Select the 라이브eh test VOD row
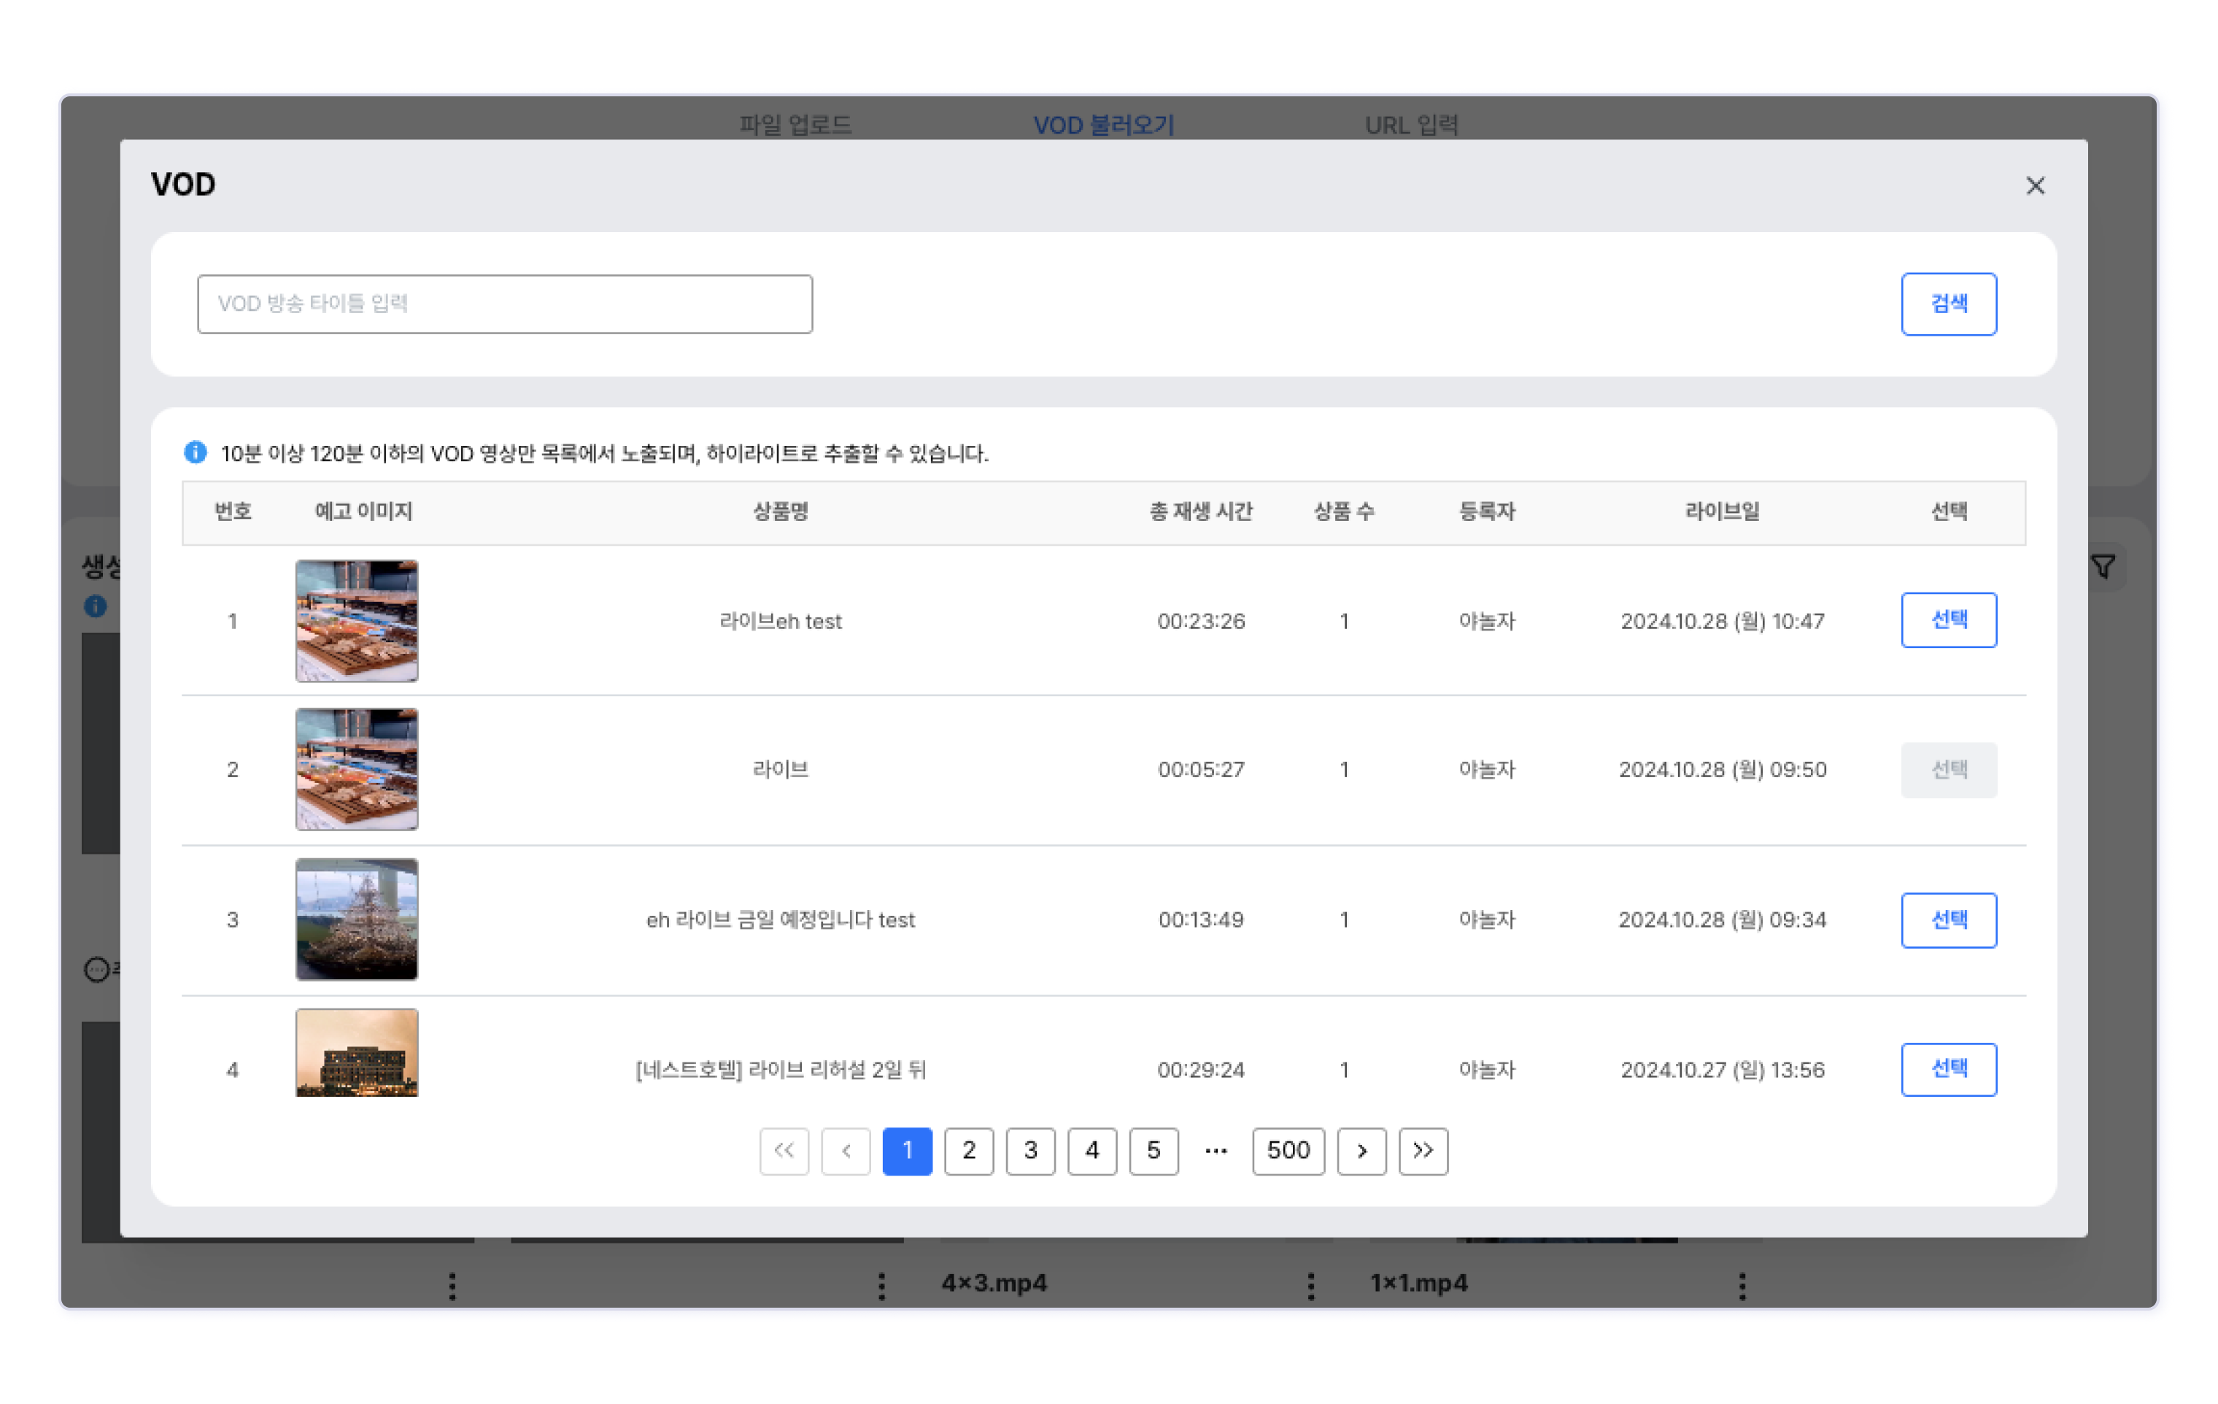This screenshot has width=2218, height=1404. click(x=1948, y=620)
